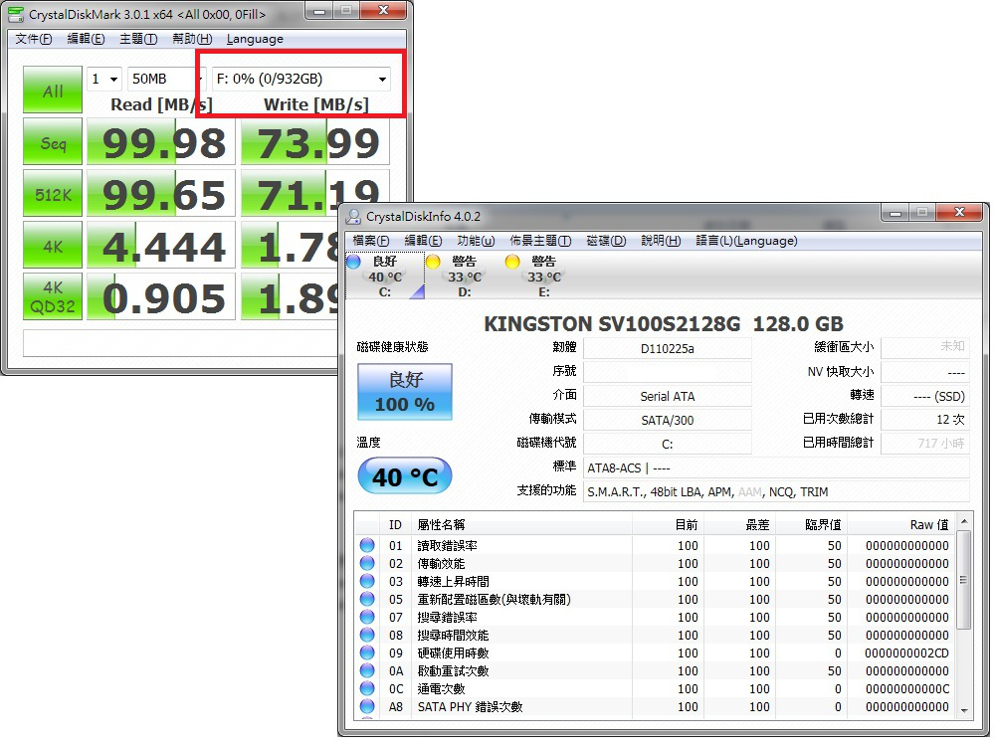
Task: Run all benchmarks with the All button
Action: (53, 91)
